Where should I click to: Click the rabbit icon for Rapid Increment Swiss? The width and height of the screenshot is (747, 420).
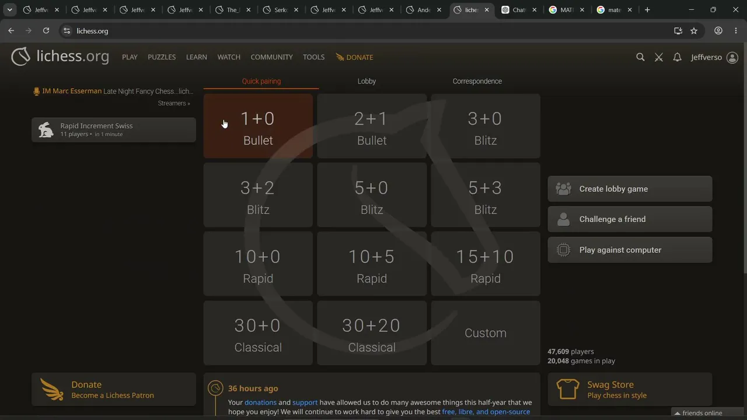(46, 129)
